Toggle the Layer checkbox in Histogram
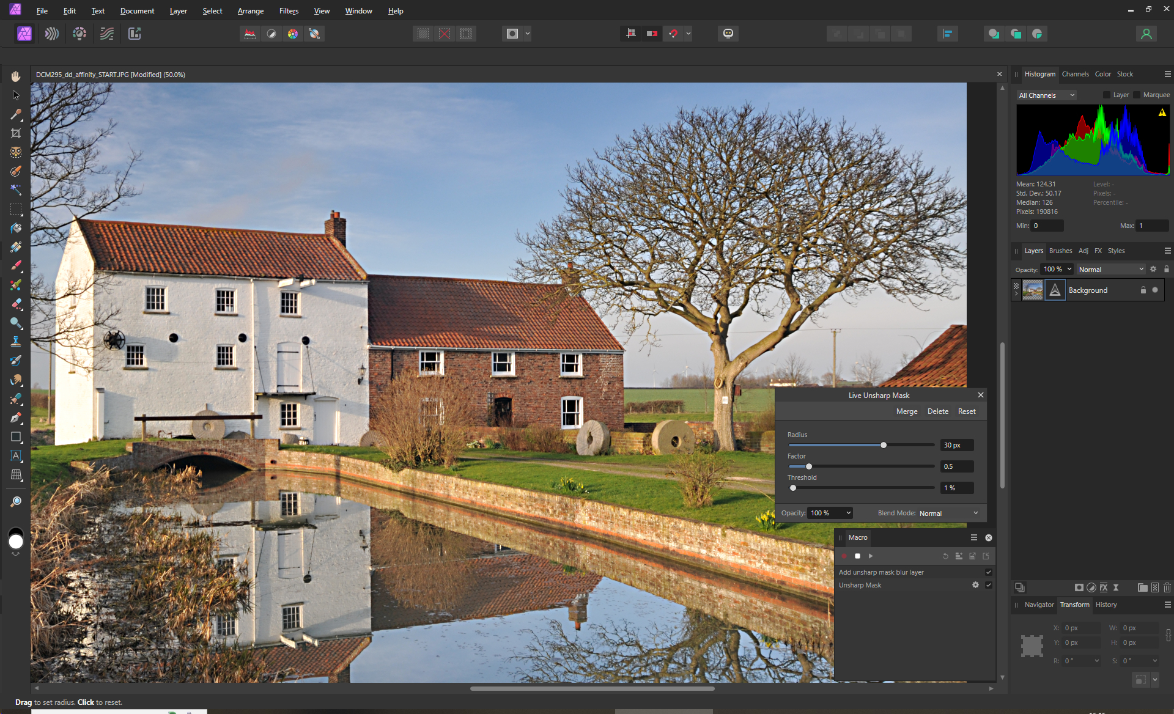The image size is (1174, 714). pos(1107,95)
